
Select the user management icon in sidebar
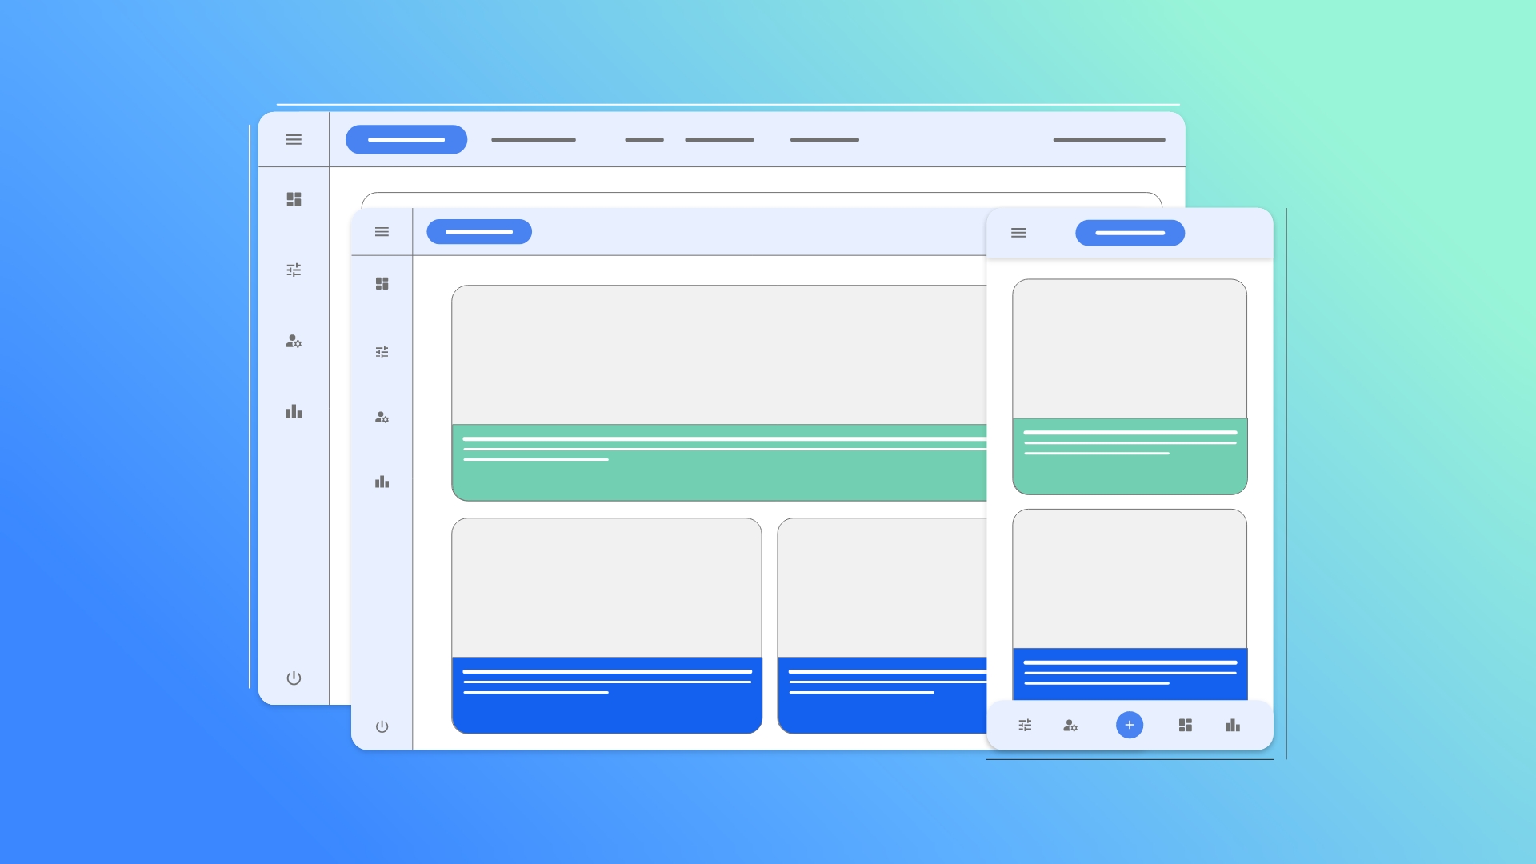(294, 341)
